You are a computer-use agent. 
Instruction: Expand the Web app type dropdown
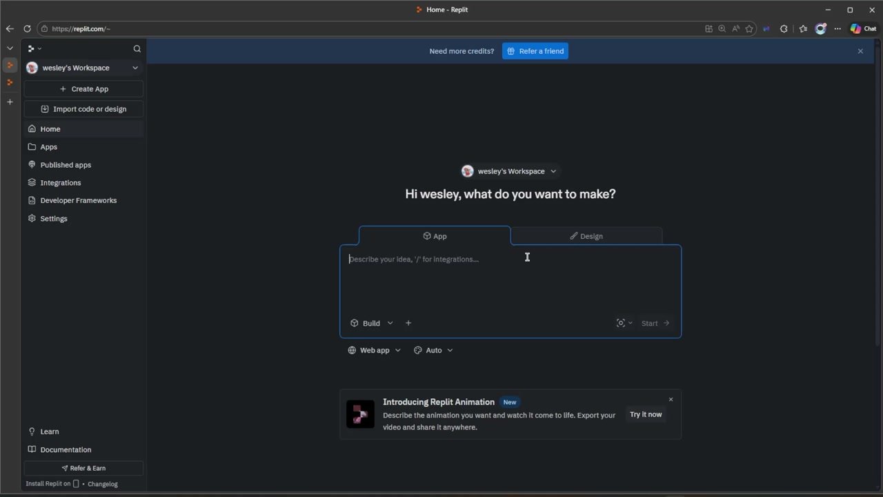(374, 350)
